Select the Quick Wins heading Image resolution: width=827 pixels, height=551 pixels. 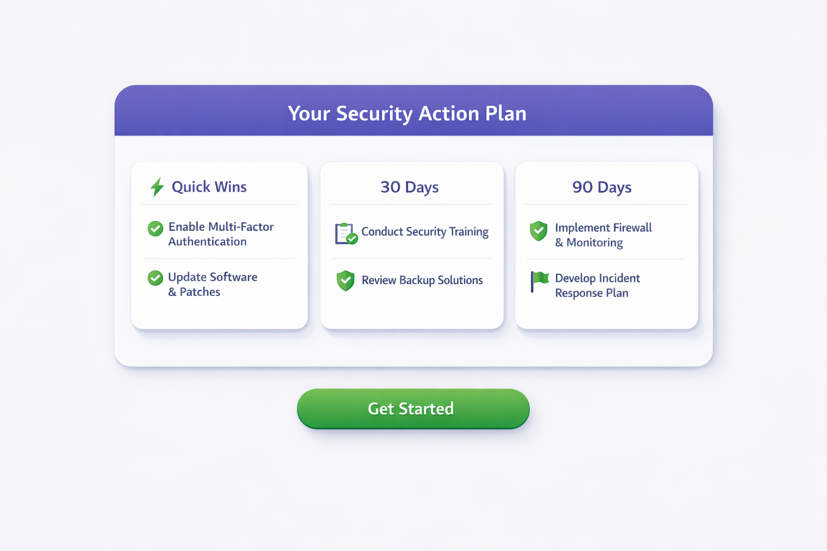tap(209, 187)
